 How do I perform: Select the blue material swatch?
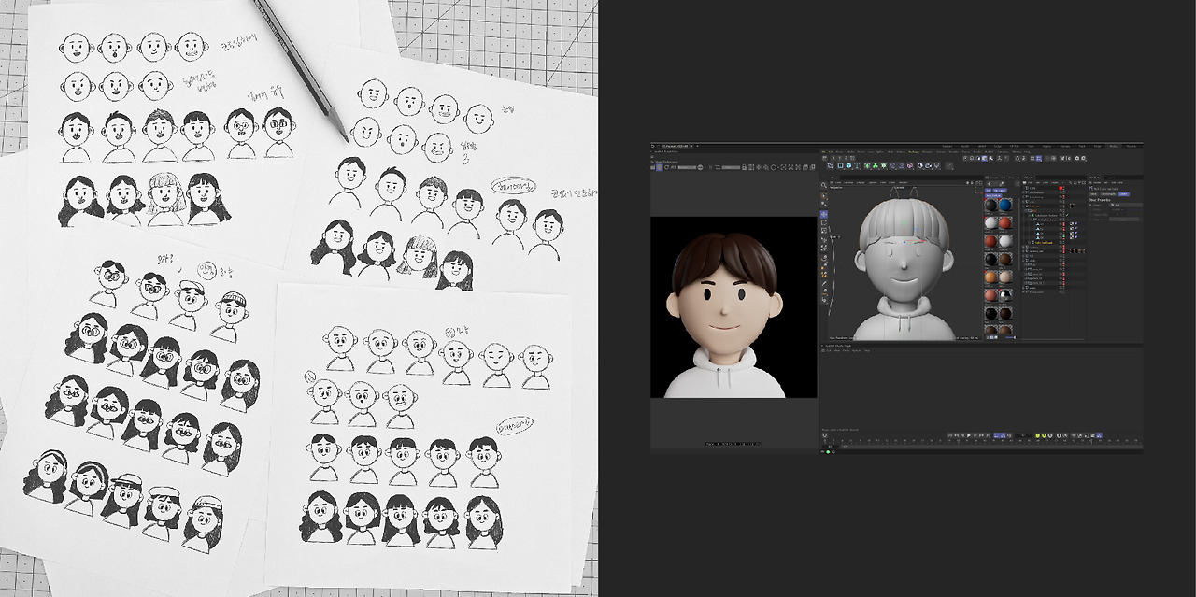1005,205
